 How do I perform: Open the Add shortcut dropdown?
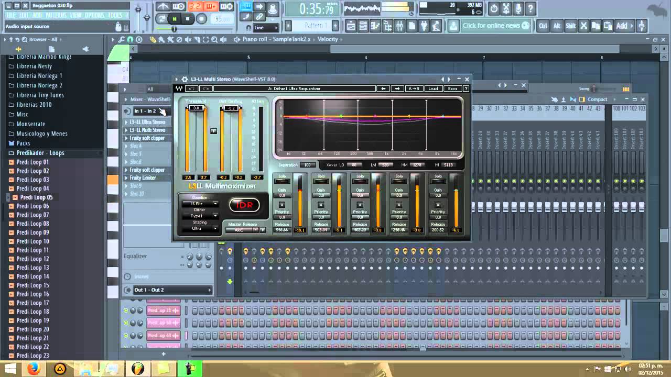(x=624, y=26)
